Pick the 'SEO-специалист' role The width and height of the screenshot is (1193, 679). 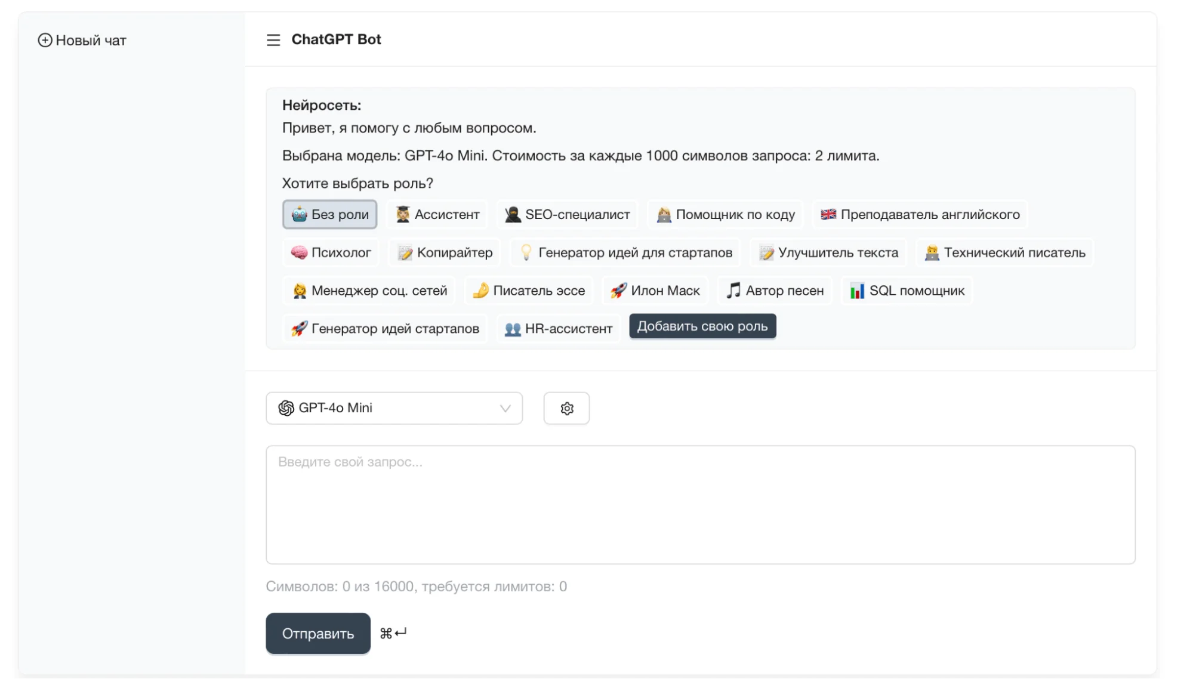pos(568,214)
